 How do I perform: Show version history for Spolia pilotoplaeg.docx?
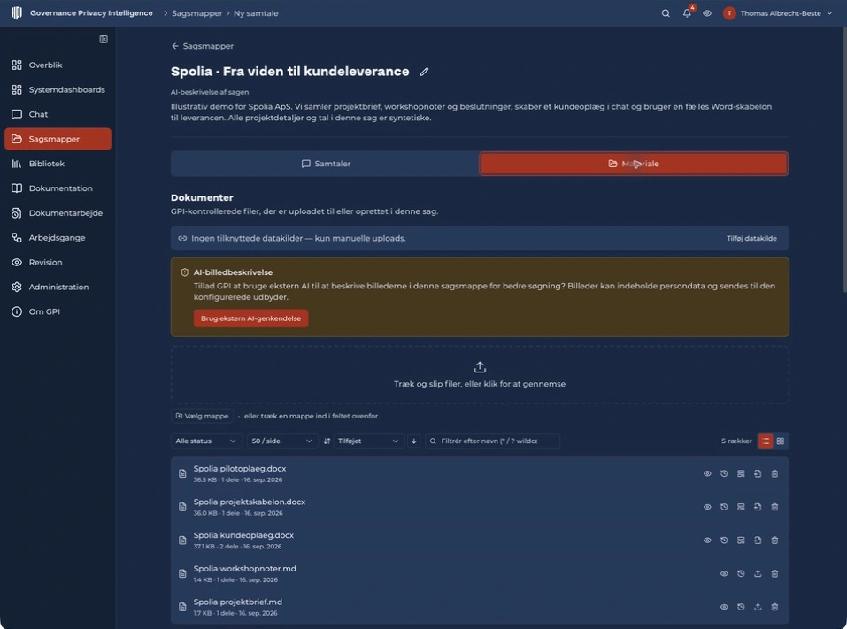click(x=724, y=473)
